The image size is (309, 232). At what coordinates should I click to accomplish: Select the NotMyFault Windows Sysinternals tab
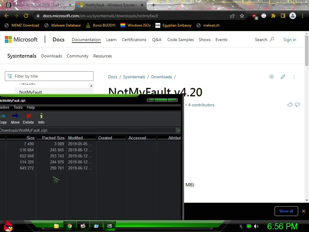[x=110, y=5]
